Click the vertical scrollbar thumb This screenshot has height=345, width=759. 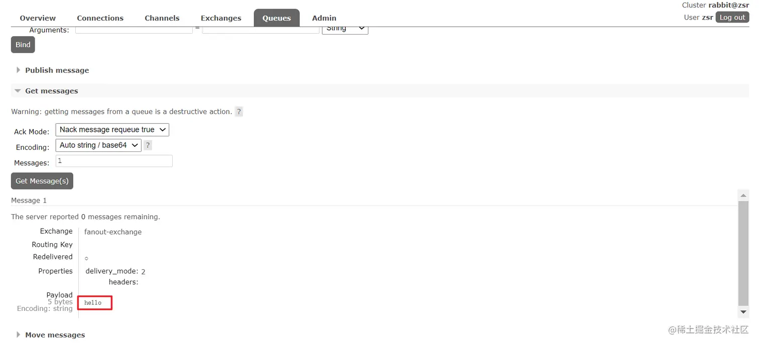[x=744, y=253]
